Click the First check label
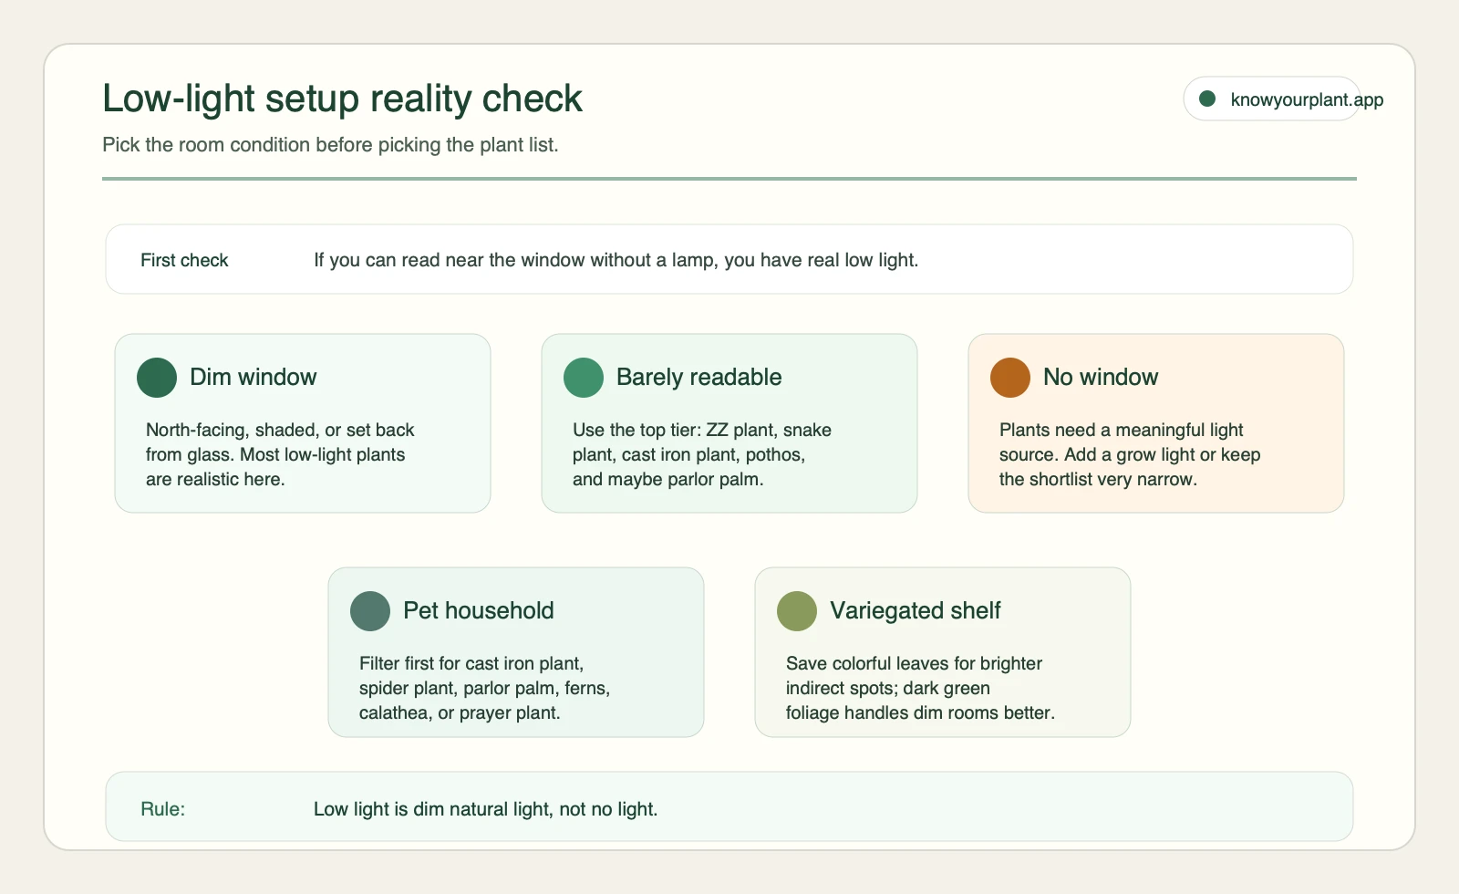Screen dimensions: 1459x894 pos(184,260)
